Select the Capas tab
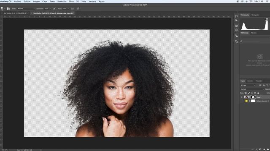Screen dimensions: 270x151 point(243,81)
